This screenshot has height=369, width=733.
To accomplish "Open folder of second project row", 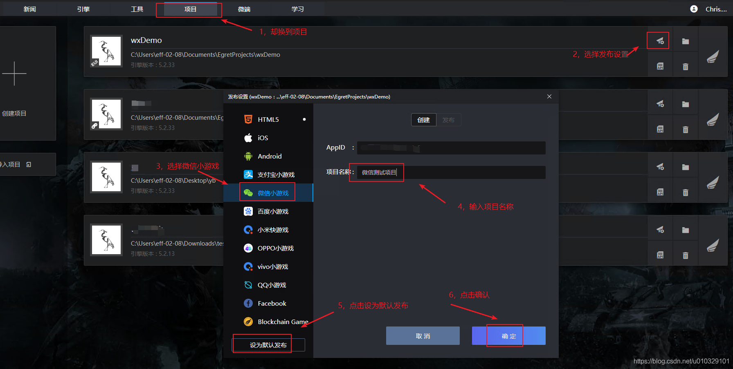I will click(x=686, y=104).
